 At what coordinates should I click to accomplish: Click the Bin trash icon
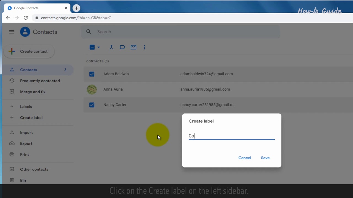(x=12, y=180)
